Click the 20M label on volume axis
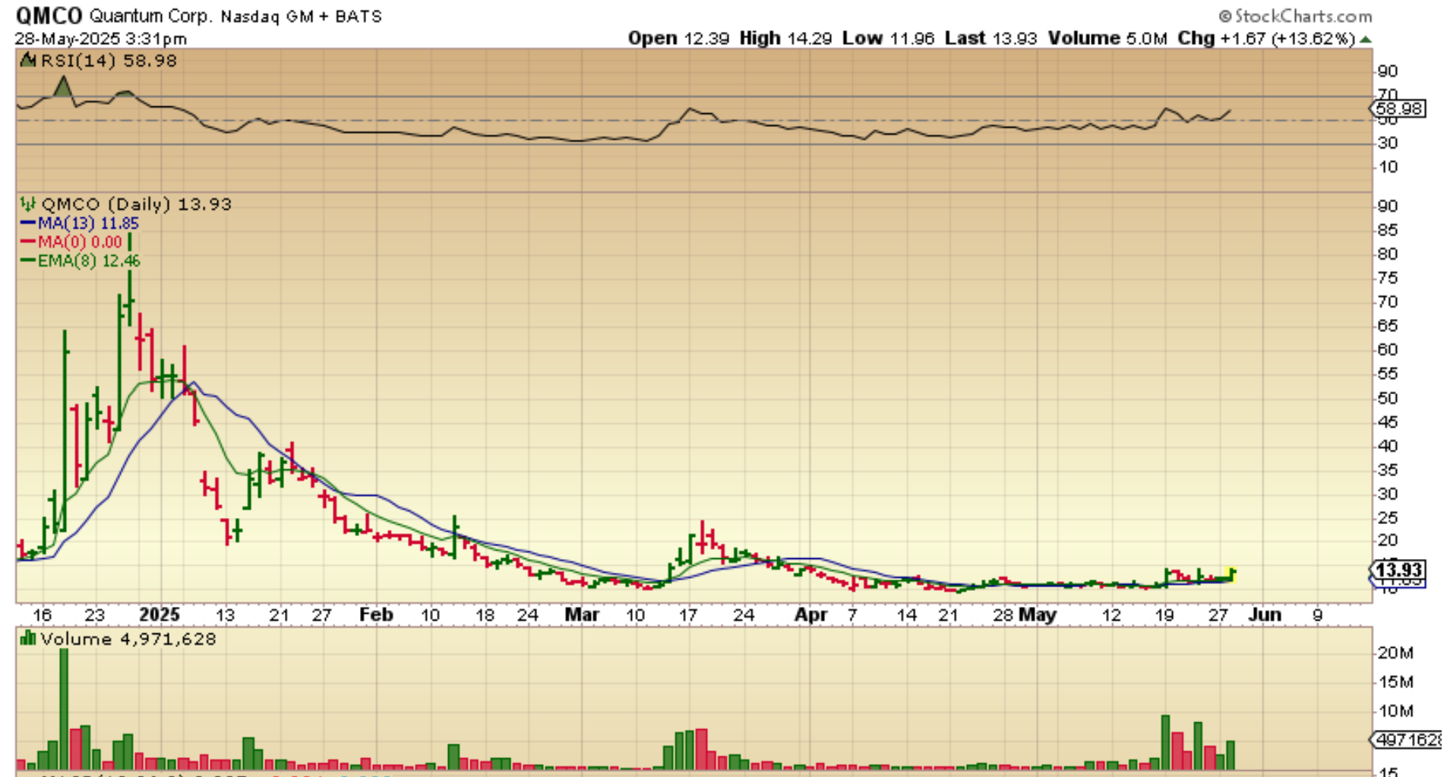 click(x=1396, y=652)
